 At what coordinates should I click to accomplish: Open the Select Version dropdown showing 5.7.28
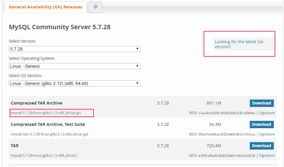75,49
